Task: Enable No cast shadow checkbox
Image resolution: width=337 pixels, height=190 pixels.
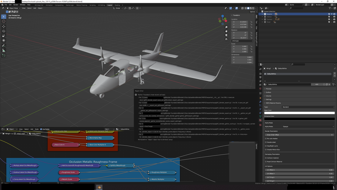Action: [x=266, y=139]
